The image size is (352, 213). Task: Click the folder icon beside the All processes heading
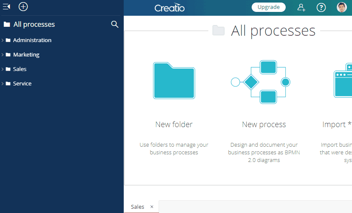(219, 30)
